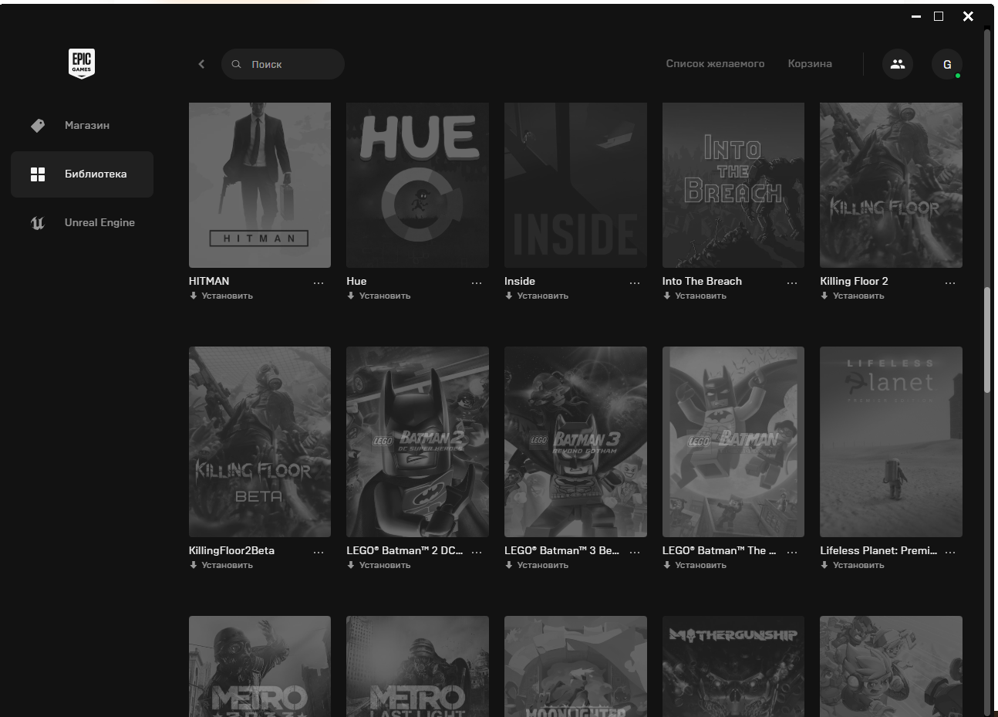Open Список желаемого wishlist
The image size is (998, 717).
coord(715,63)
